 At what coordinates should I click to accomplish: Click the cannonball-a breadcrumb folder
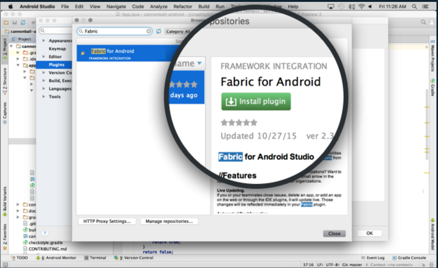coord(20,31)
